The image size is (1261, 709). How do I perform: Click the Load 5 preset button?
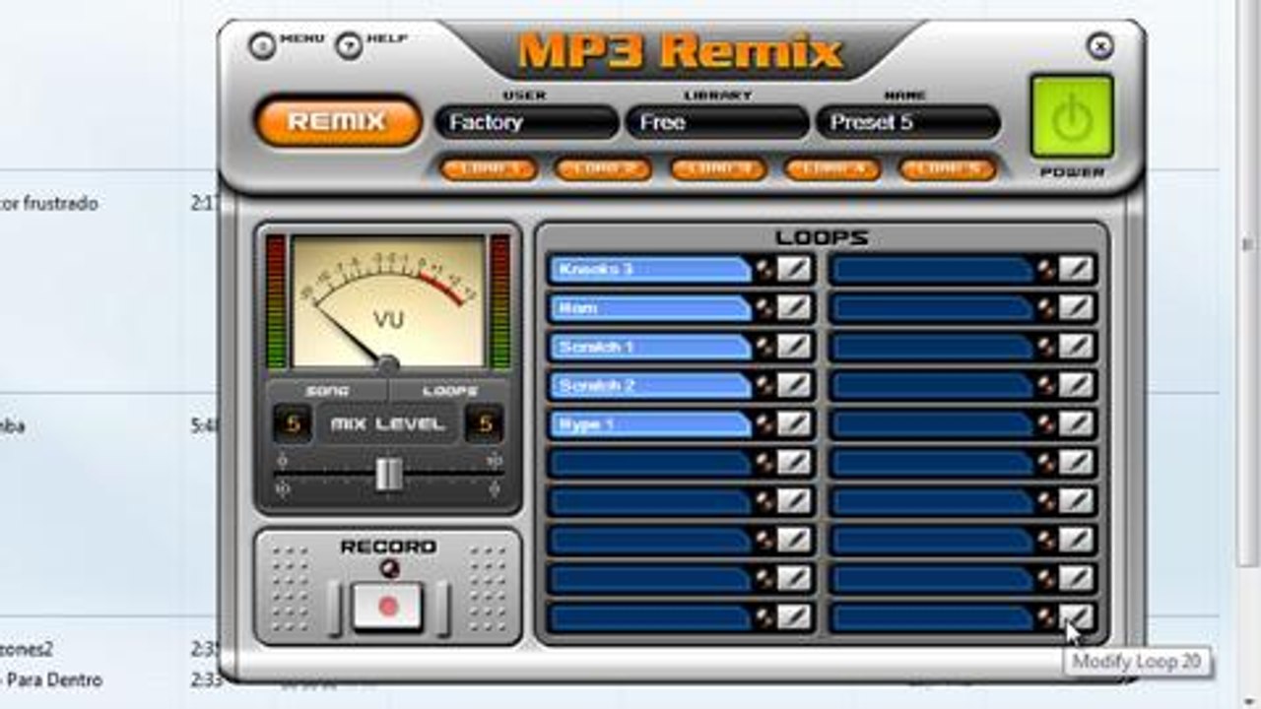click(948, 168)
